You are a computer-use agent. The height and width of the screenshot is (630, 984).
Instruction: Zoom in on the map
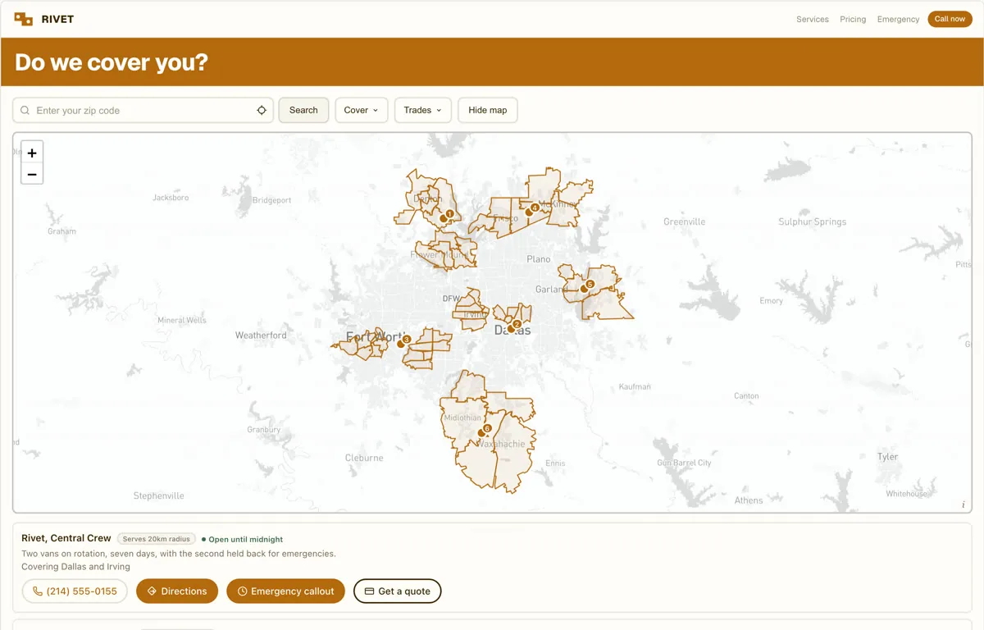32,153
